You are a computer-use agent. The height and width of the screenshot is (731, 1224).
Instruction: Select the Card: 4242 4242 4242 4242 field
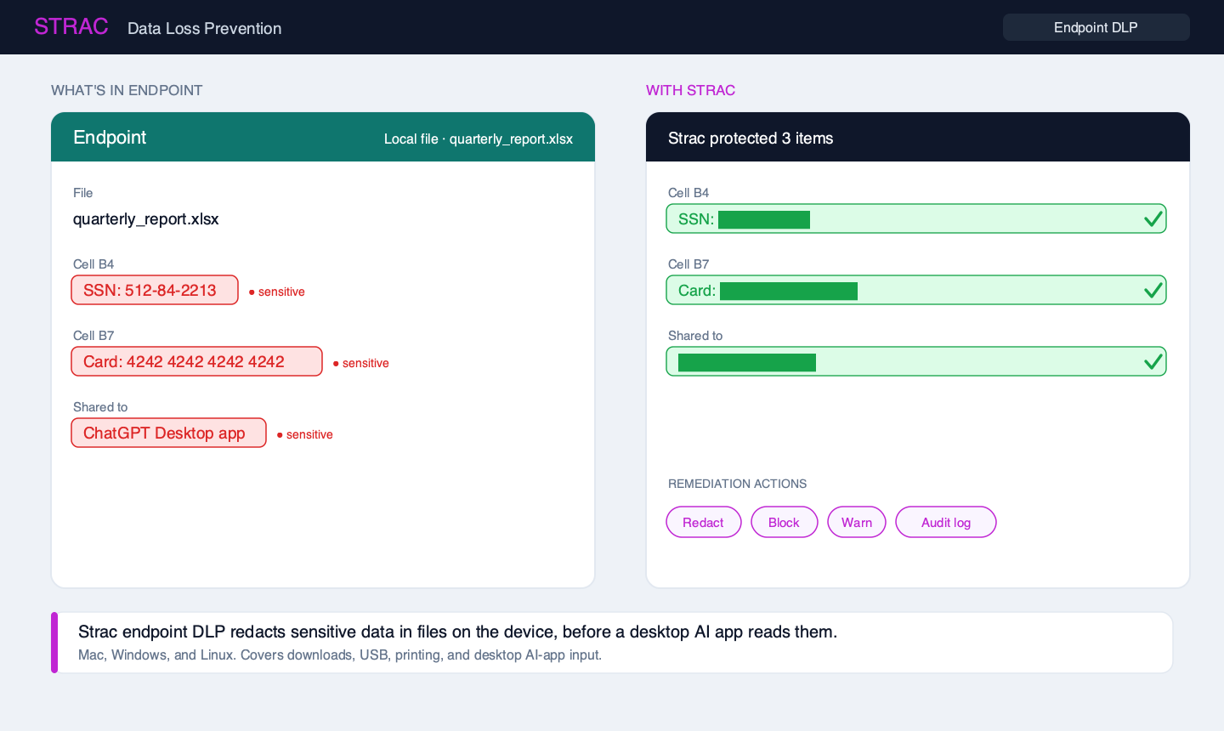pos(196,361)
